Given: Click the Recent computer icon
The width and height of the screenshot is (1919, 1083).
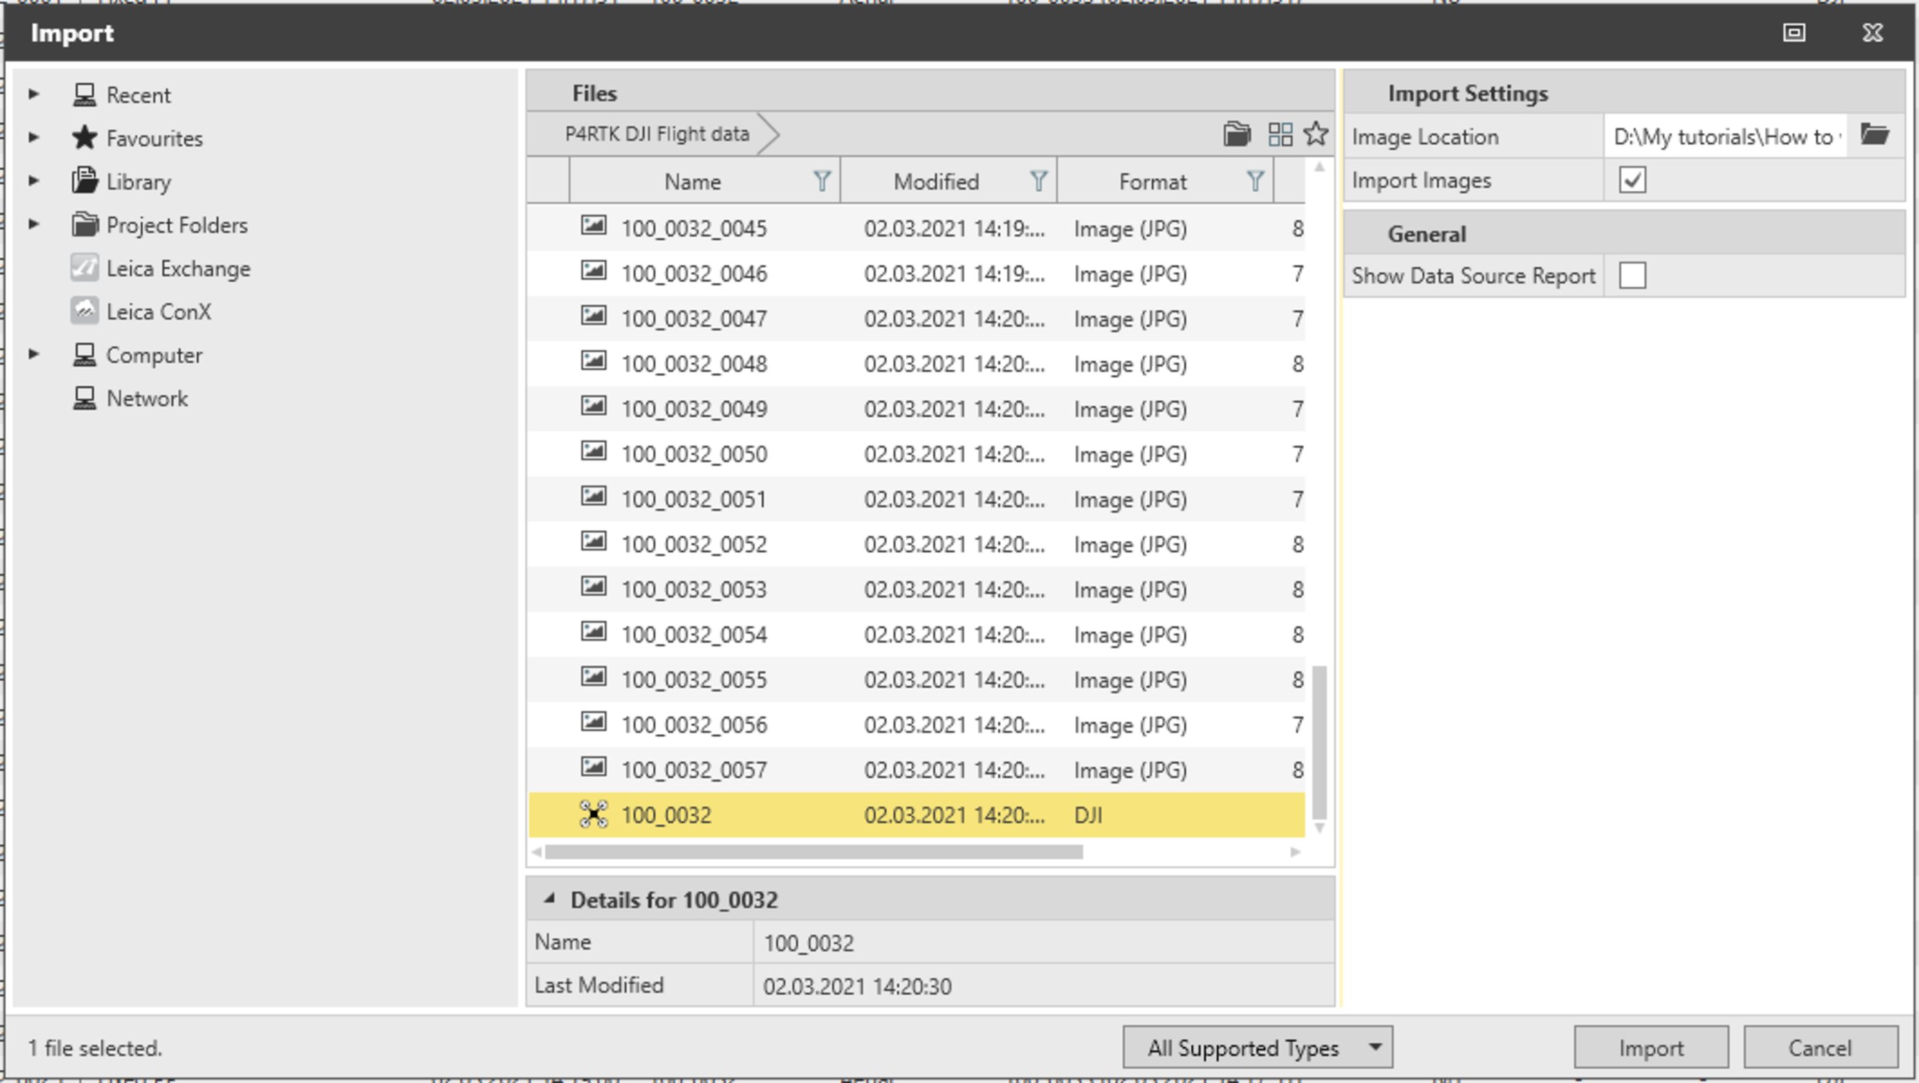Looking at the screenshot, I should coord(84,95).
